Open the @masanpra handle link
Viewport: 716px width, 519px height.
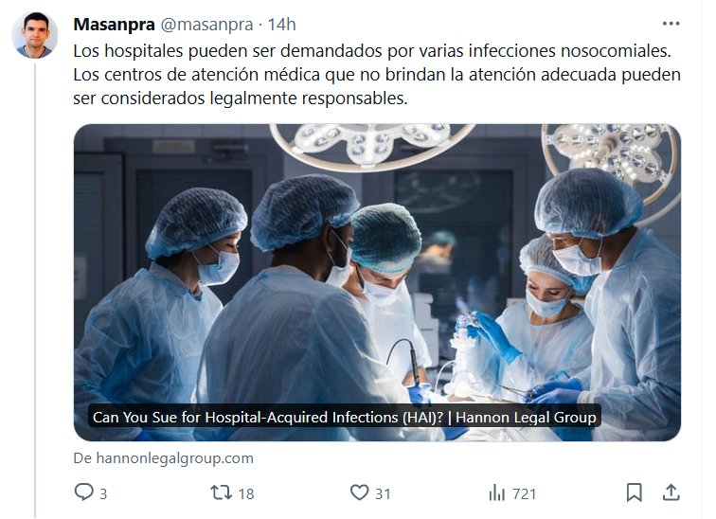click(206, 25)
